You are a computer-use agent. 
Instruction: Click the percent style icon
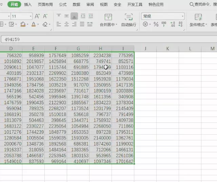pyautogui.click(x=156, y=24)
